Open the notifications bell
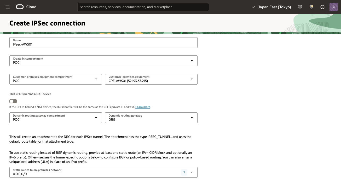Screen dimensions: 341x185 [x=311, y=7]
